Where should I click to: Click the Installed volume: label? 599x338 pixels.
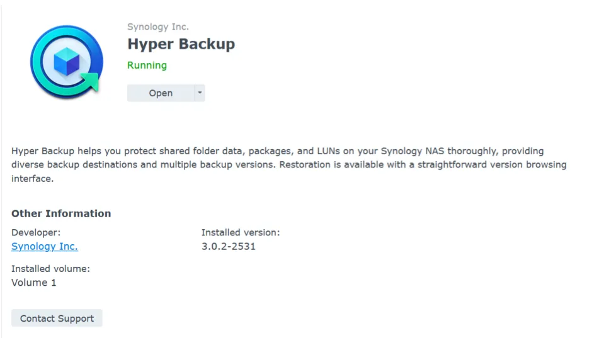coord(50,269)
